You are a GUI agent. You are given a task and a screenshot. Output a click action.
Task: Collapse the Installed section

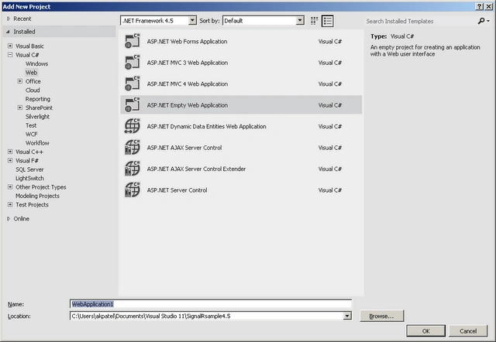point(8,32)
